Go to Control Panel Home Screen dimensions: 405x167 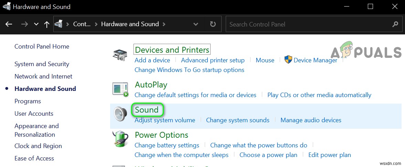pos(42,46)
